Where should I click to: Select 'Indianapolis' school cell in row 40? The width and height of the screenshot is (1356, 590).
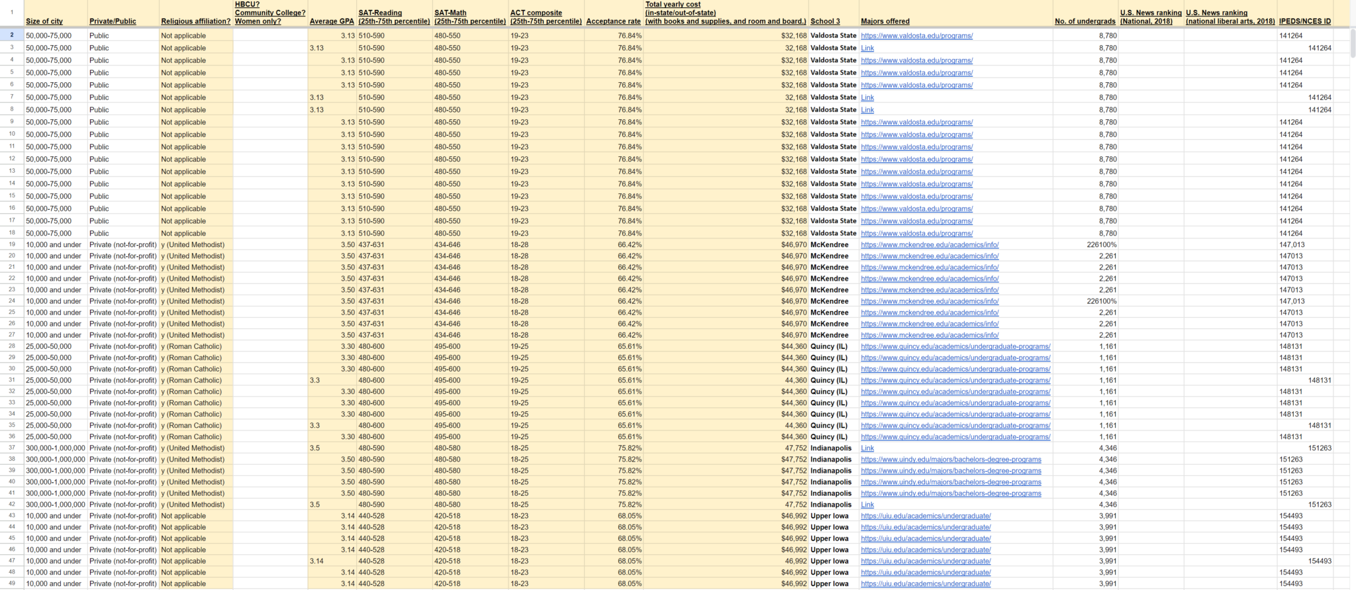click(834, 482)
